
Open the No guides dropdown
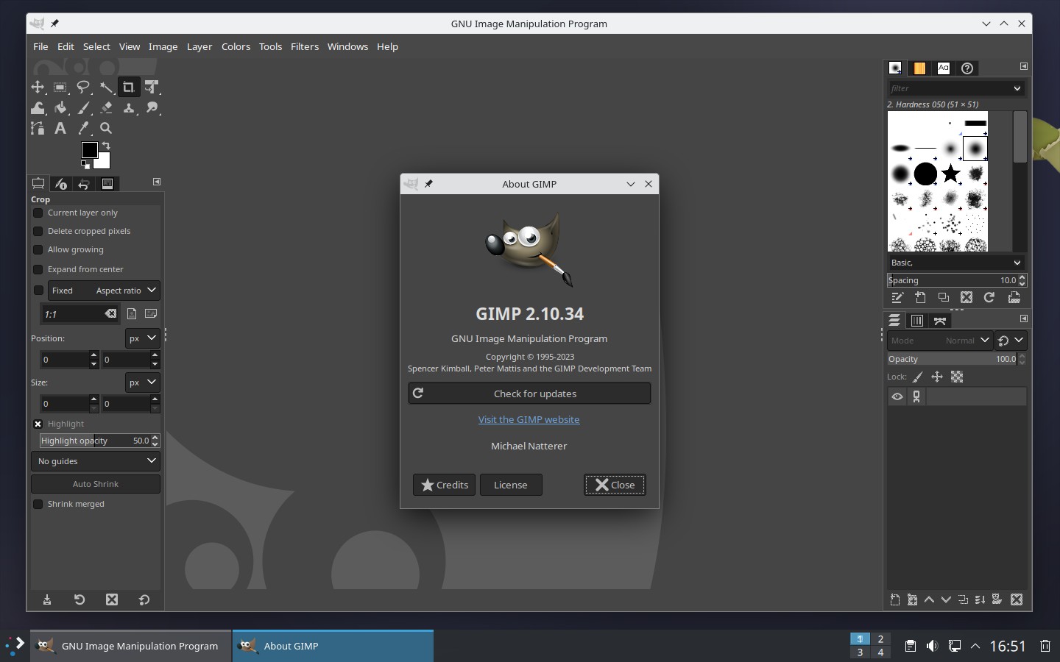tap(96, 461)
